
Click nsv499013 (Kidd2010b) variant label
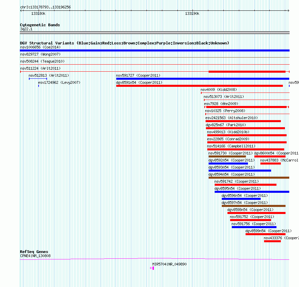tap(228, 132)
